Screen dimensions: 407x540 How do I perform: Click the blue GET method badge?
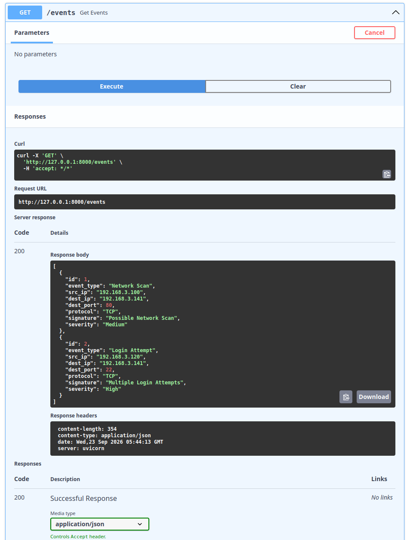click(x=25, y=12)
